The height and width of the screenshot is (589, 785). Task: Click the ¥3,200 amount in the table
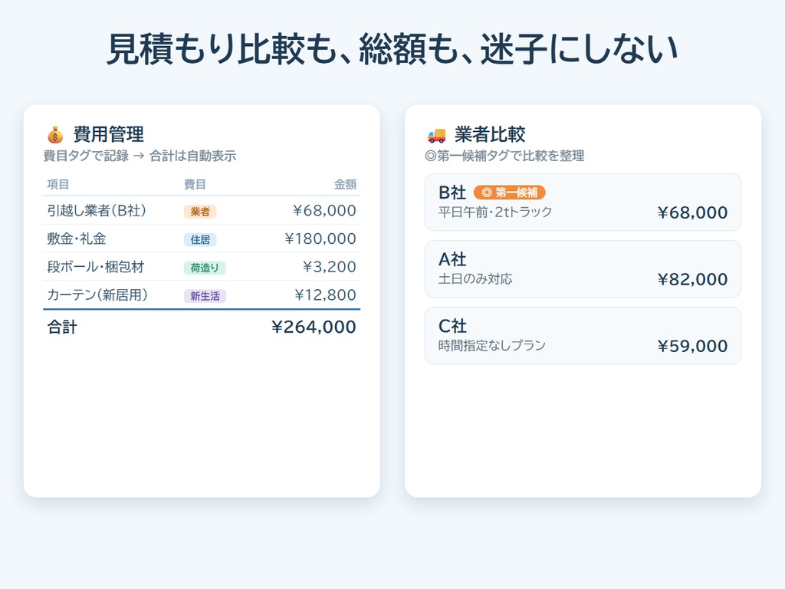(330, 266)
